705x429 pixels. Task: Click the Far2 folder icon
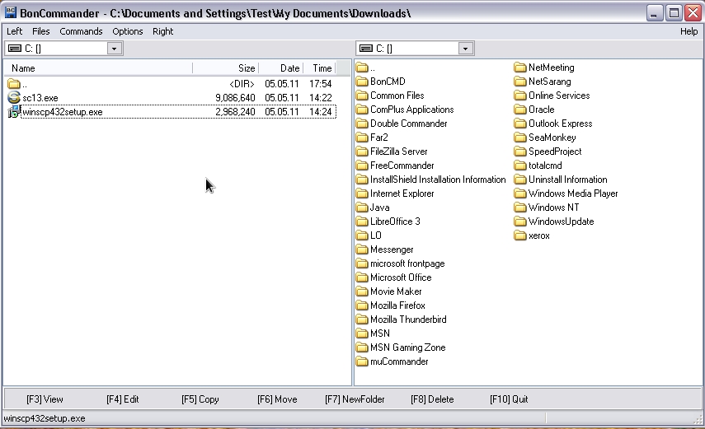[x=362, y=137]
